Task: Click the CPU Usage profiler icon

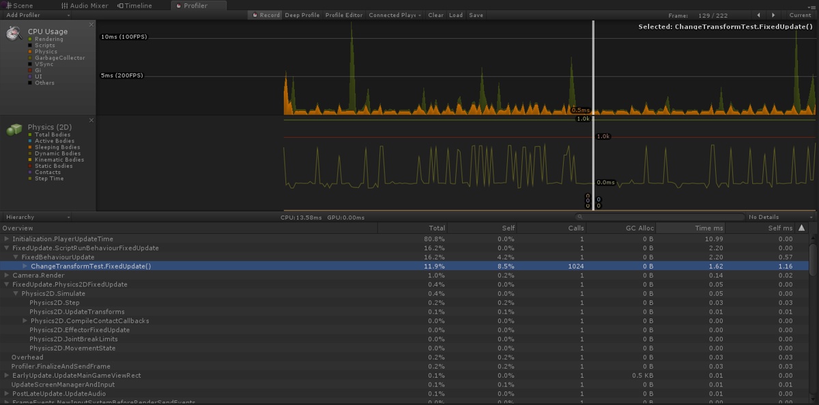Action: point(13,33)
